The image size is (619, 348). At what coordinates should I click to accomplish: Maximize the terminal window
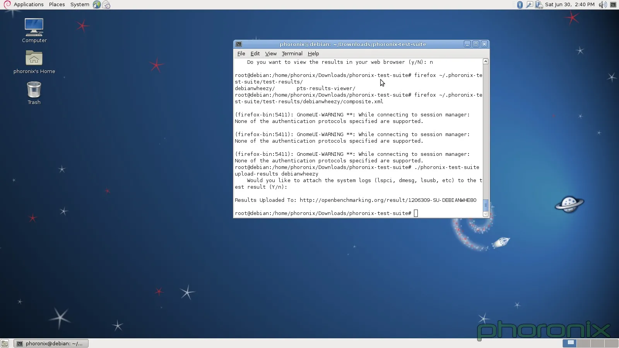[x=476, y=44]
